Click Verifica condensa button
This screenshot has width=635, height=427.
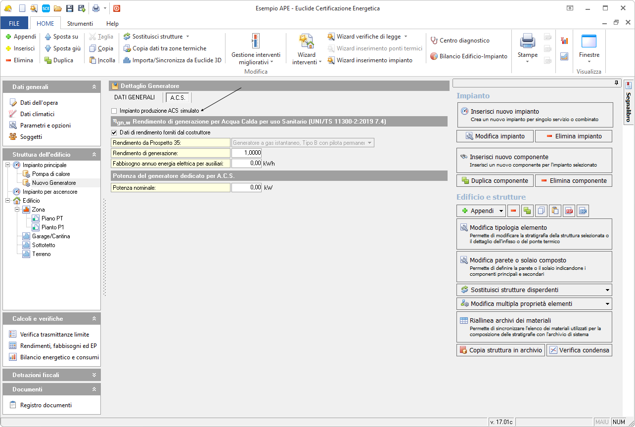coord(579,350)
